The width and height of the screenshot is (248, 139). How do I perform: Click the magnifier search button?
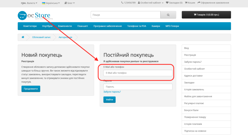coord(168,15)
